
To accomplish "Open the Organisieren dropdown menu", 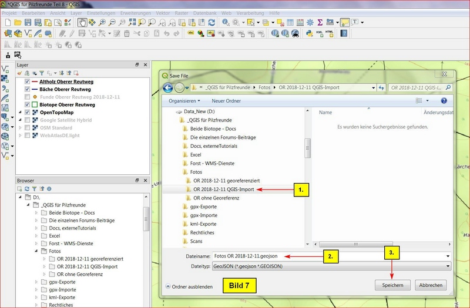I will [x=182, y=101].
